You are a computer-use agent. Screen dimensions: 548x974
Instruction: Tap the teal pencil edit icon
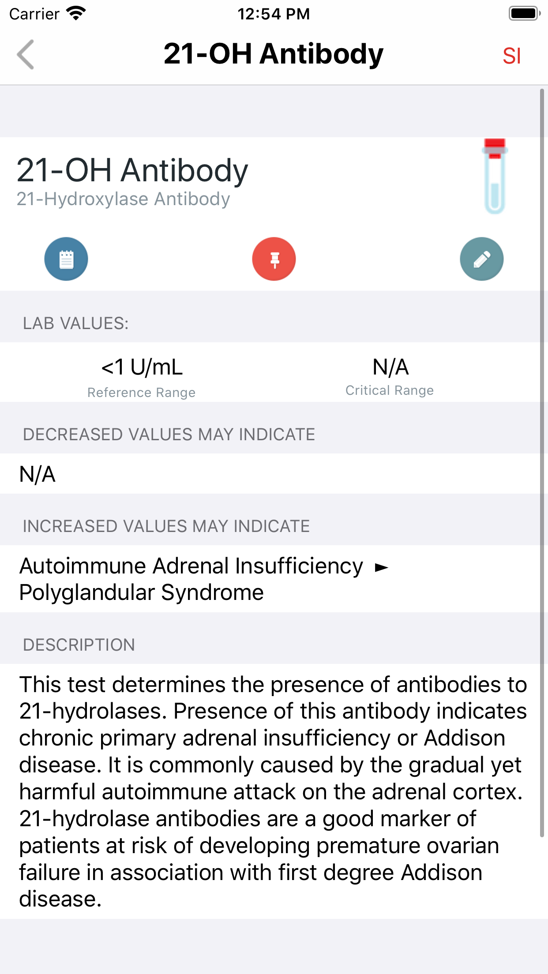coord(481,259)
